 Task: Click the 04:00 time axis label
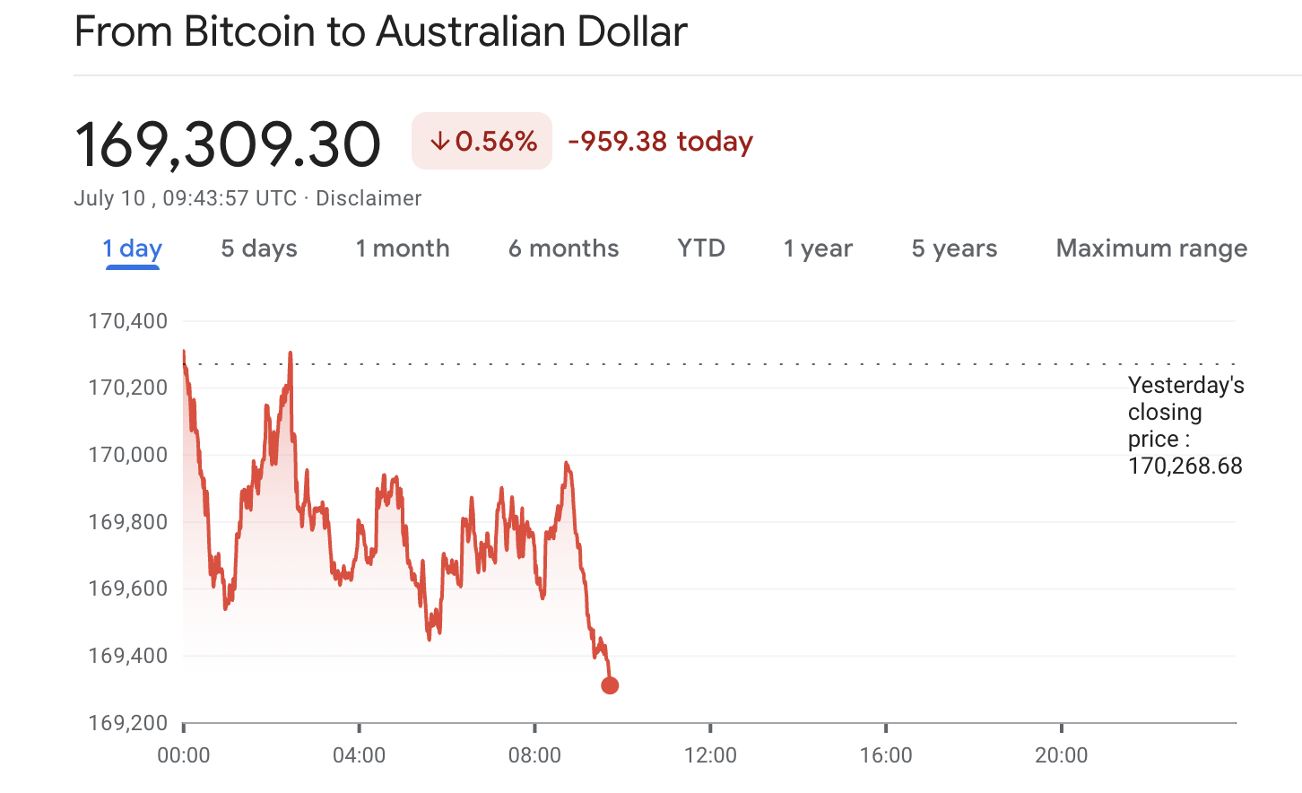click(359, 755)
